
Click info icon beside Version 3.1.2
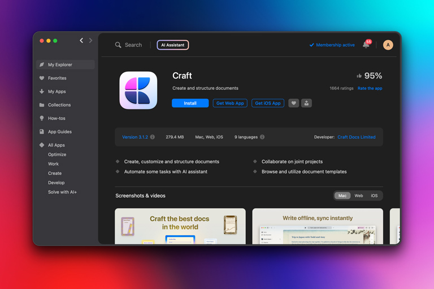point(152,137)
